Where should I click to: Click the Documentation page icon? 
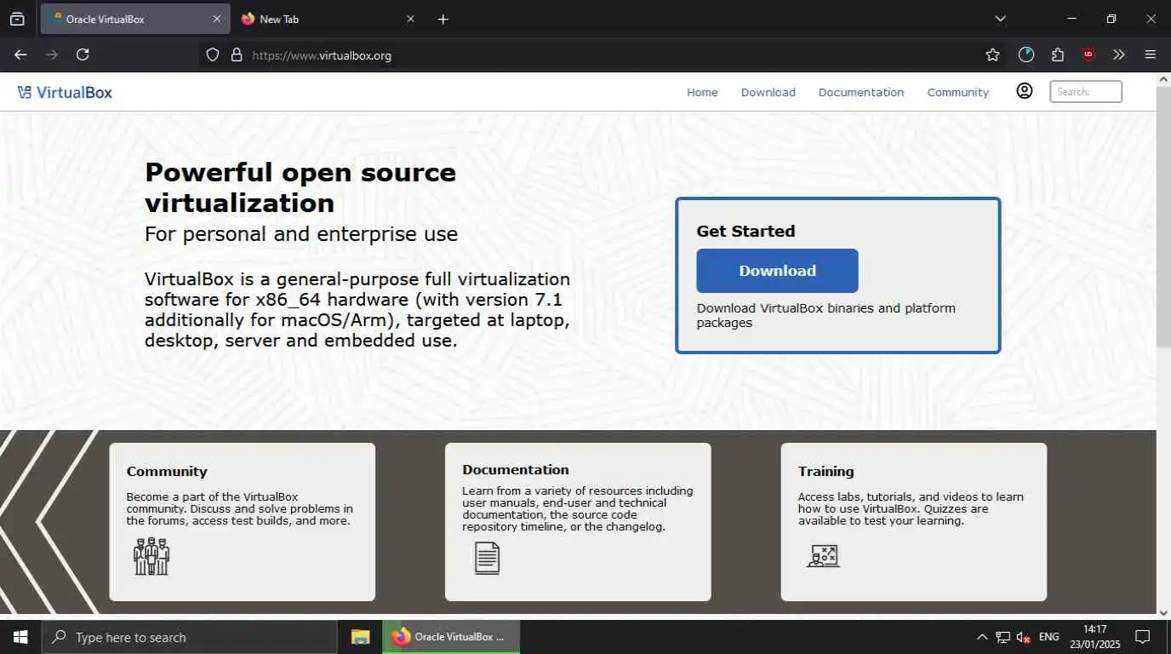[x=487, y=558]
